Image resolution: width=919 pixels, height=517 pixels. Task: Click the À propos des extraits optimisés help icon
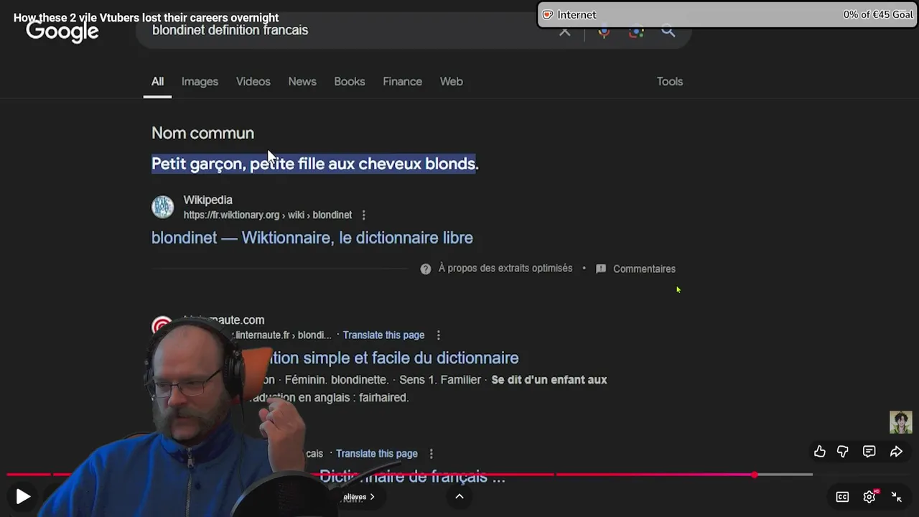(x=426, y=269)
